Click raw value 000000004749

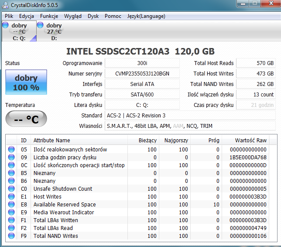(x=248, y=228)
